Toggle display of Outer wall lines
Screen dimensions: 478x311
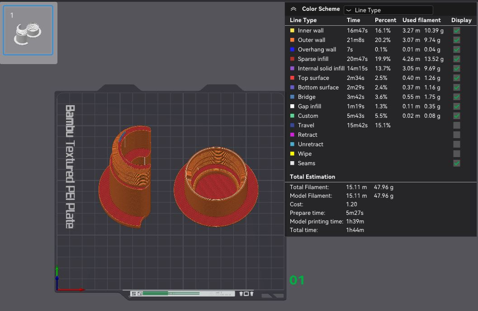(x=456, y=40)
